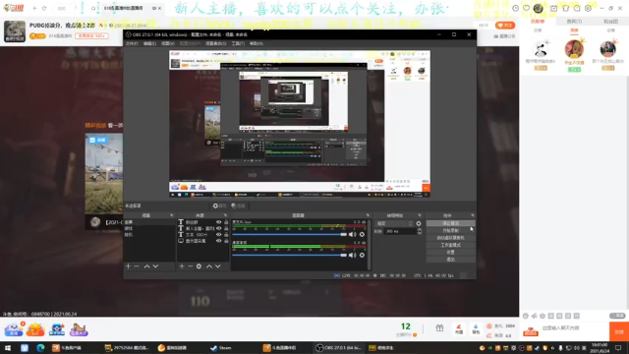Click the third activity icon in Douyu gift bar
Viewport: 629px width, 354px height.
pos(57,329)
